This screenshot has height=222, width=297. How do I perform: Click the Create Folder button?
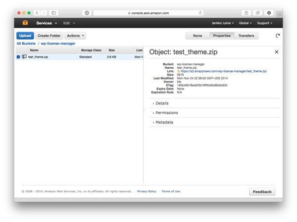pyautogui.click(x=49, y=36)
